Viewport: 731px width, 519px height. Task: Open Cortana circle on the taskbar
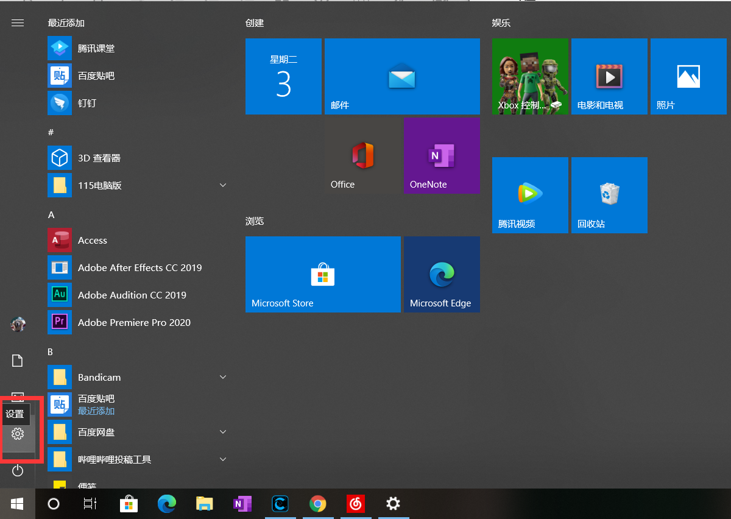[x=54, y=504]
